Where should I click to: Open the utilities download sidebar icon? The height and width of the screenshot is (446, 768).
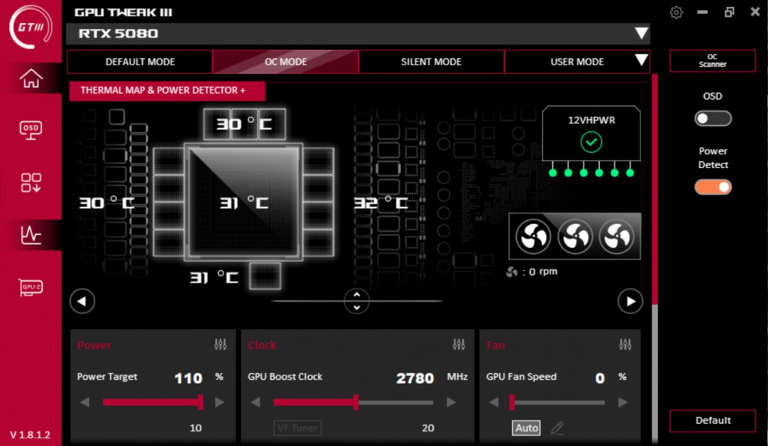point(31,183)
